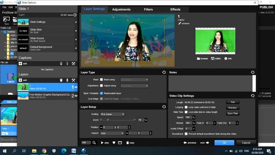
Task: Play the slide preview
Action: 105,143
